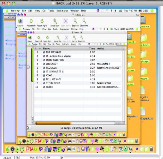Click the Trash icon in the bottom-most dock
This screenshot has width=163, height=159.
click(x=151, y=149)
